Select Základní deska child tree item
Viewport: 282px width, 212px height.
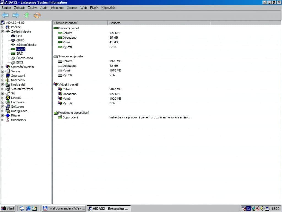click(x=26, y=45)
